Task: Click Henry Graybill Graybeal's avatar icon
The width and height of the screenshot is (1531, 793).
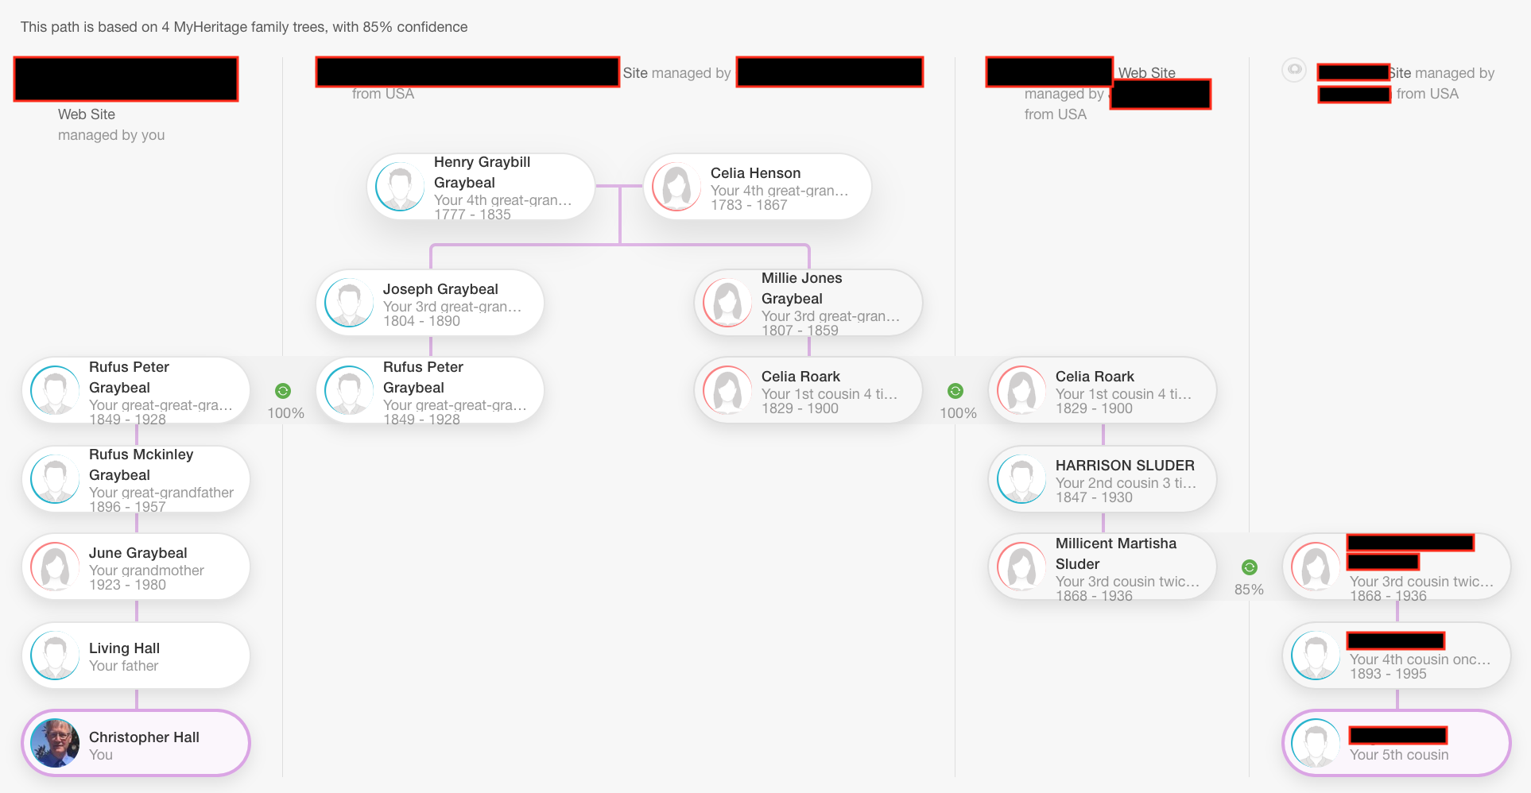Action: coord(400,187)
